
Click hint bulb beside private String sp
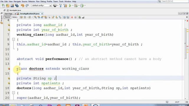point(9,78)
